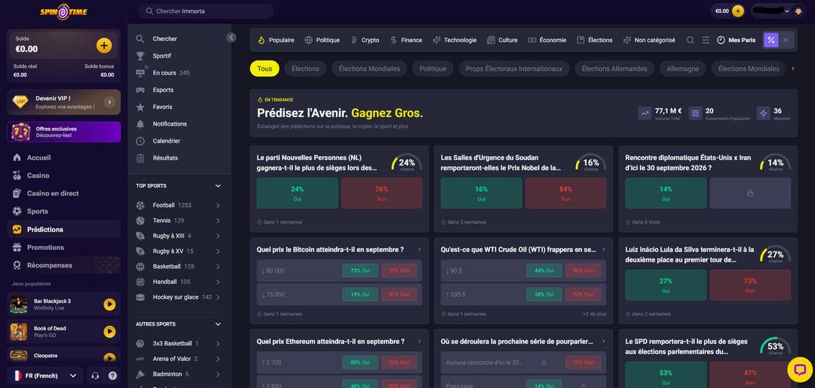Image resolution: width=815 pixels, height=388 pixels.
Task: Open user account dropdown
Action: click(x=778, y=11)
